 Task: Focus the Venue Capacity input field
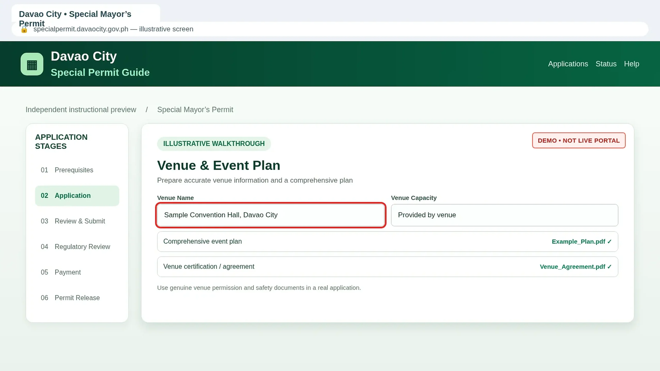tap(504, 215)
